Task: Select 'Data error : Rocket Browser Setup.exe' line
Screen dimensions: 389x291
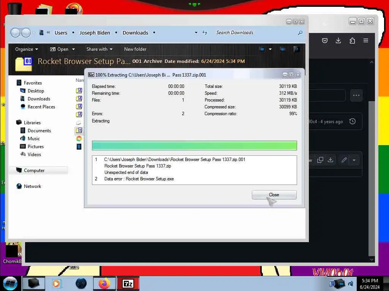Action: coord(139,179)
